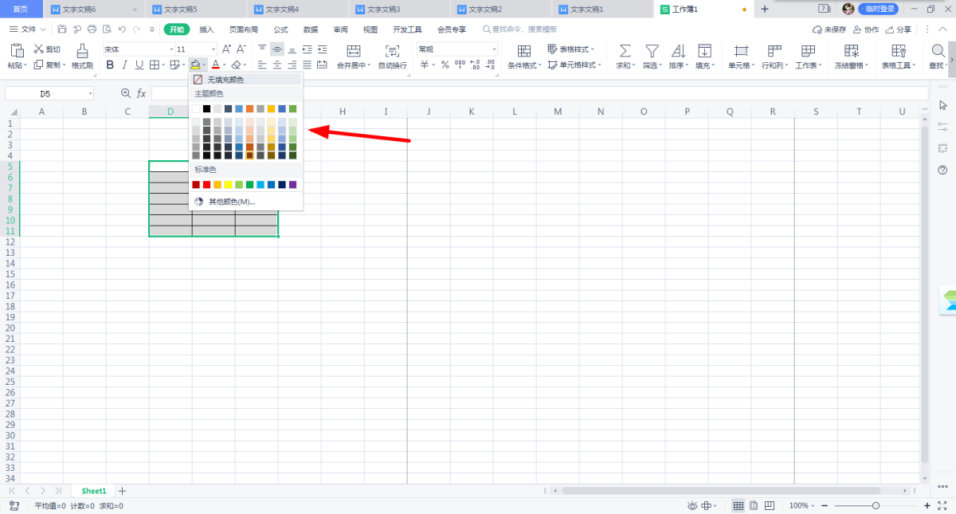Pick the yellow swatch in standard colors
Image resolution: width=956 pixels, height=514 pixels.
[x=228, y=185]
